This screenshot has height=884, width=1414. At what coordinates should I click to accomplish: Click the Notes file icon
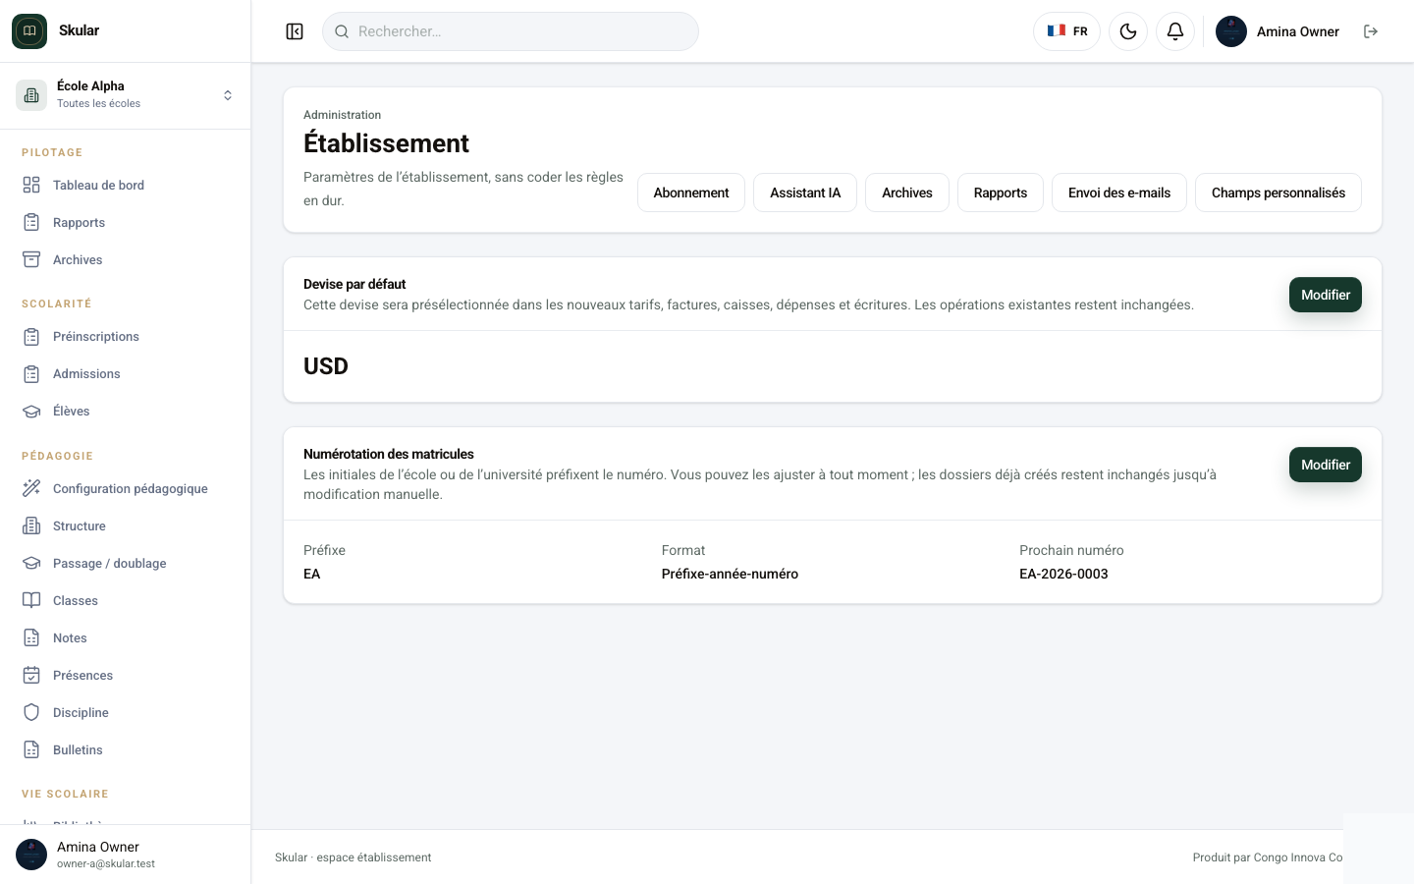point(31,637)
